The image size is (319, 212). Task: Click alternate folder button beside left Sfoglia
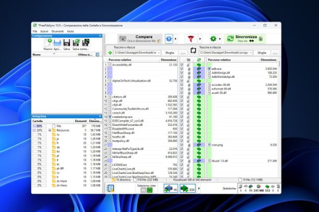183,53
